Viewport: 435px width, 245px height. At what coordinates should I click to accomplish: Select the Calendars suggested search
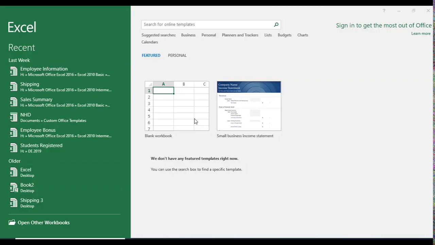click(150, 42)
